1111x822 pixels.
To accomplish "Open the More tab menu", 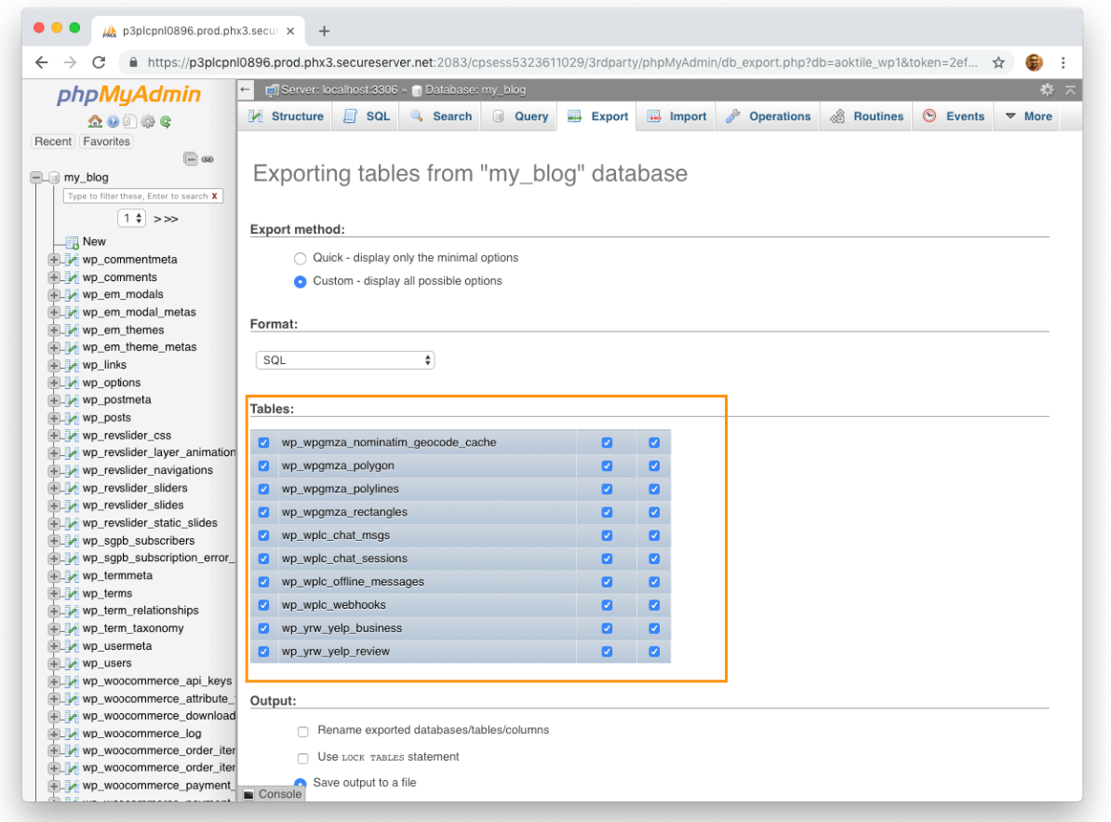I will coord(1028,116).
